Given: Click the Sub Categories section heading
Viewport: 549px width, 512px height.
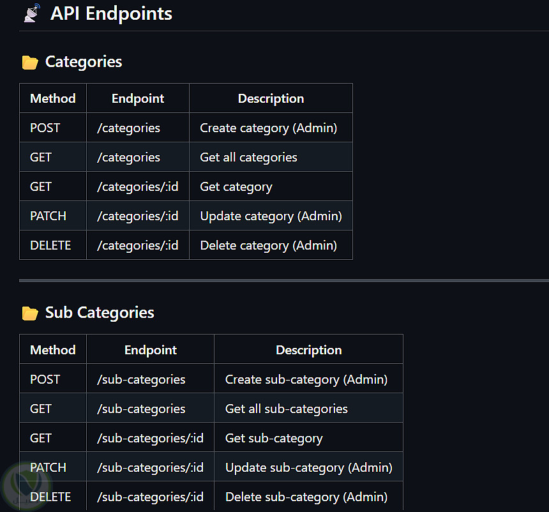Looking at the screenshot, I should [100, 313].
